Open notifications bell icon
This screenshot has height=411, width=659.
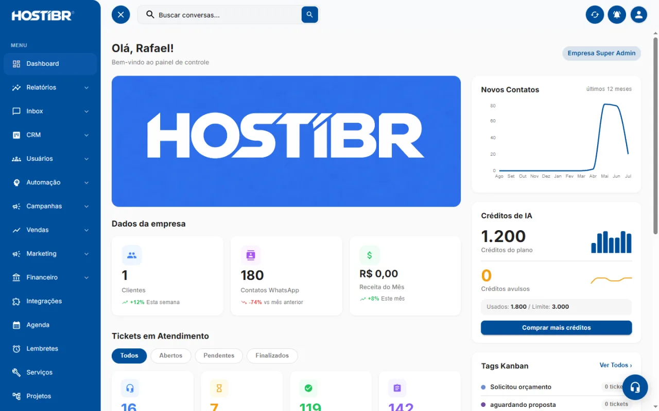[x=617, y=14]
